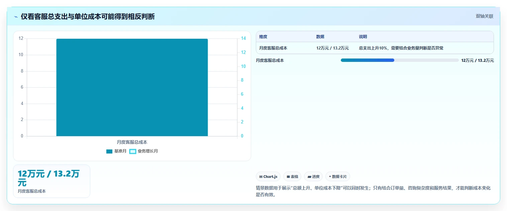Click the 业务增长月 legend outline box

point(132,151)
